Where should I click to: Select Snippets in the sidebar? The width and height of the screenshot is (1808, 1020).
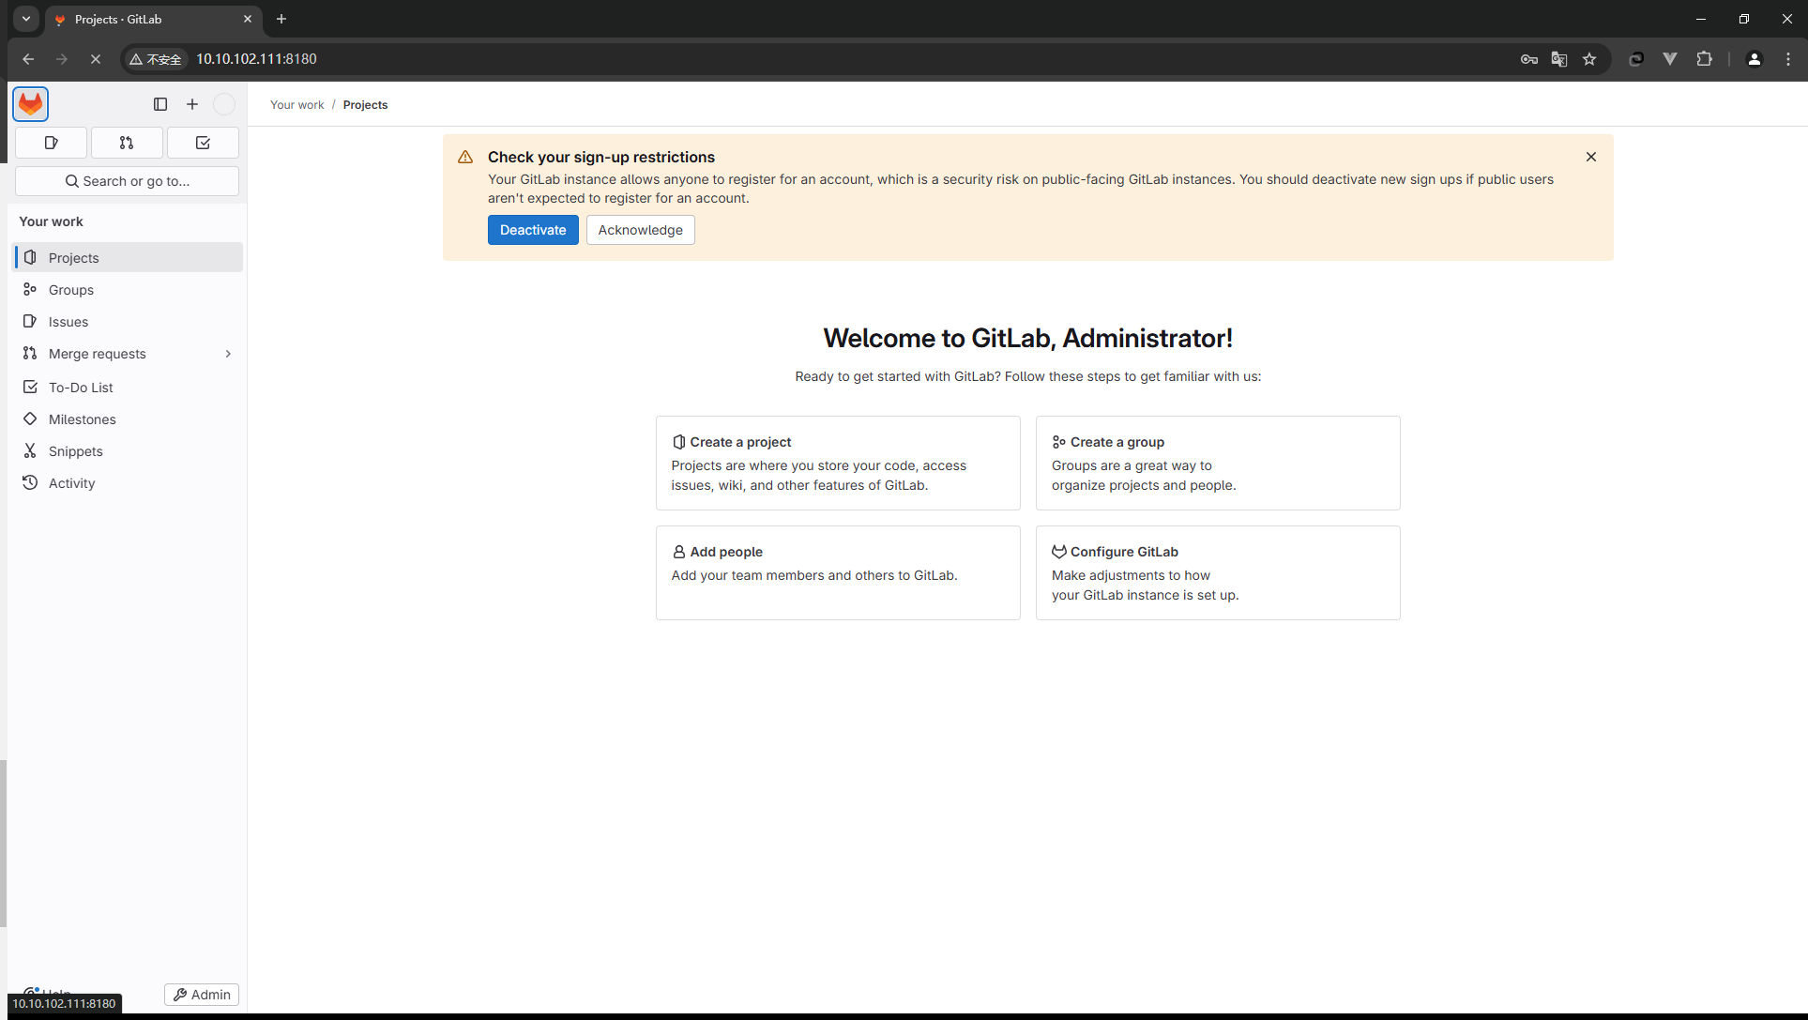(x=75, y=451)
